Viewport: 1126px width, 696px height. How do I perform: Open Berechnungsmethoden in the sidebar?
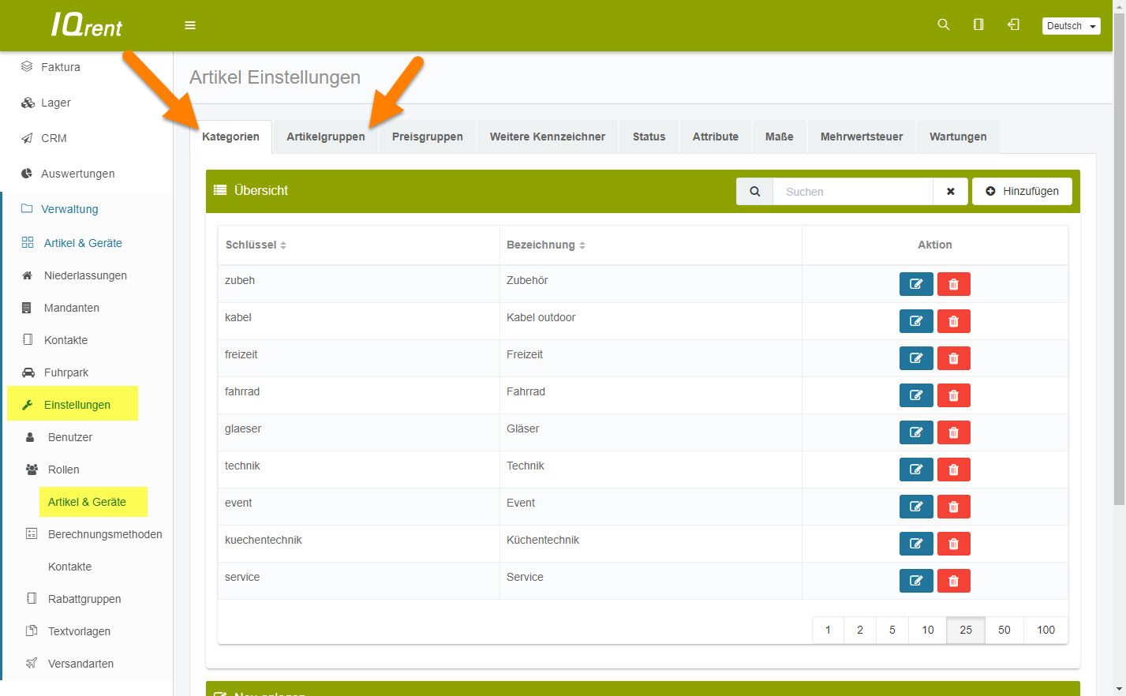tap(104, 534)
